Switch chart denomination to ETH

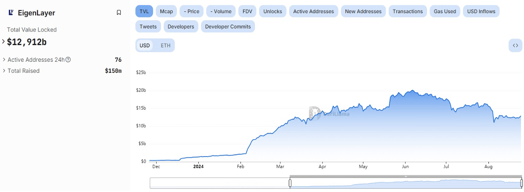(x=165, y=45)
